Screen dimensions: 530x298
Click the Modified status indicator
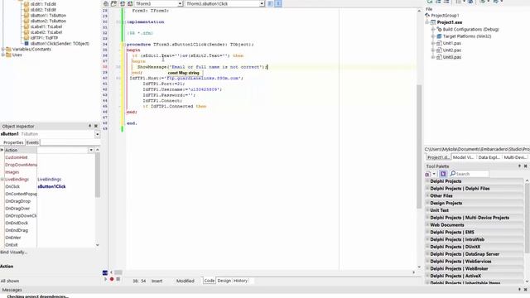click(x=185, y=281)
